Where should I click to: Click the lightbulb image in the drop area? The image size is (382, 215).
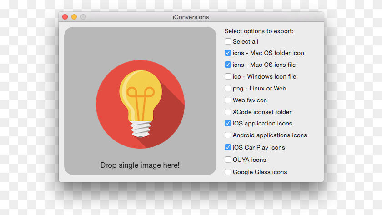click(x=140, y=104)
